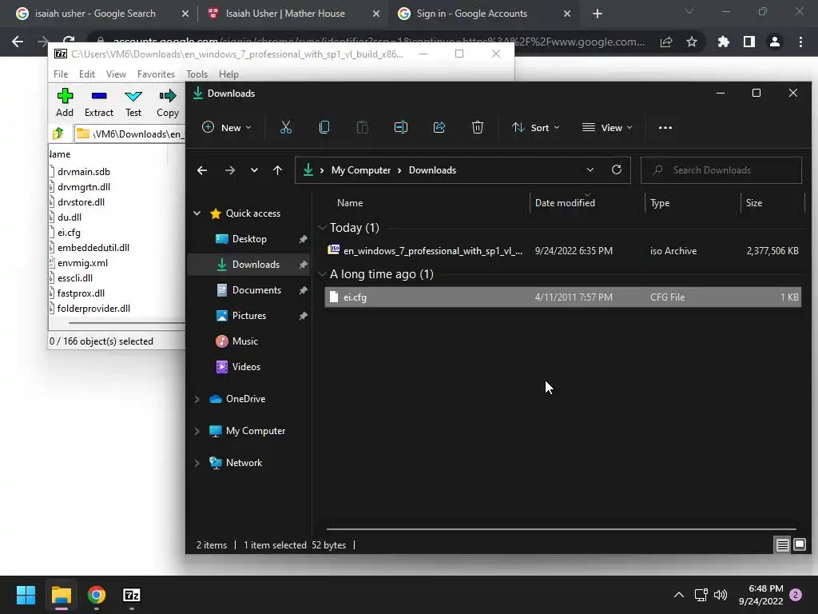Click 7-Zip up-folder icon

(x=58, y=134)
